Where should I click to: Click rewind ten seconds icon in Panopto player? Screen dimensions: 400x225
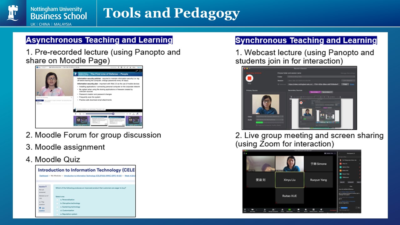point(80,114)
